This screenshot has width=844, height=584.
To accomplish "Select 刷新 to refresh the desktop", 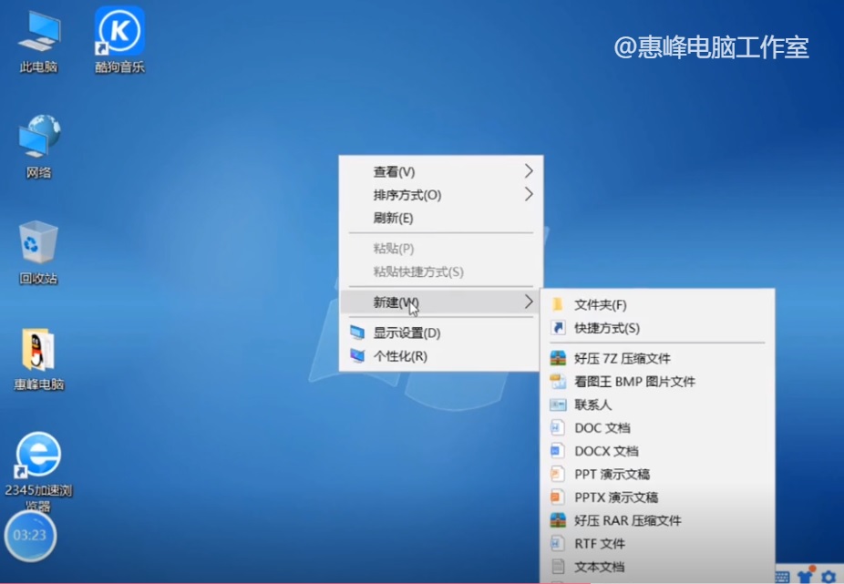I will pyautogui.click(x=392, y=218).
